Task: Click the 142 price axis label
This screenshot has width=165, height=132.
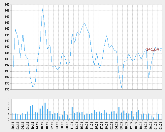Action: pos(7,47)
